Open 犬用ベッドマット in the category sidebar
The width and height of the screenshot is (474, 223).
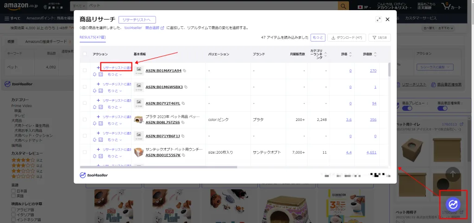(x=29, y=140)
